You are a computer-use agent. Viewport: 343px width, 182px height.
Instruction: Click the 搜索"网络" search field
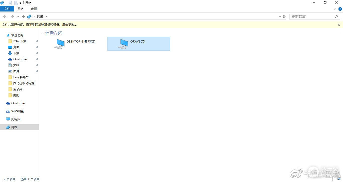pyautogui.click(x=311, y=16)
